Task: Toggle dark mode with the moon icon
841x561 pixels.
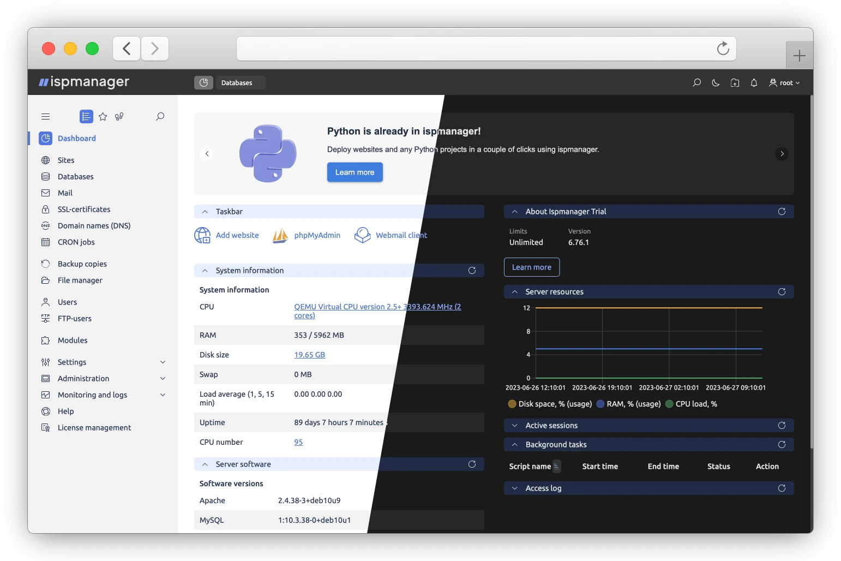Action: (716, 82)
